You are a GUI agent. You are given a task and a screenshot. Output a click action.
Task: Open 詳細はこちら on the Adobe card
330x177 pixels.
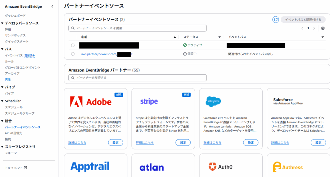click(77, 143)
